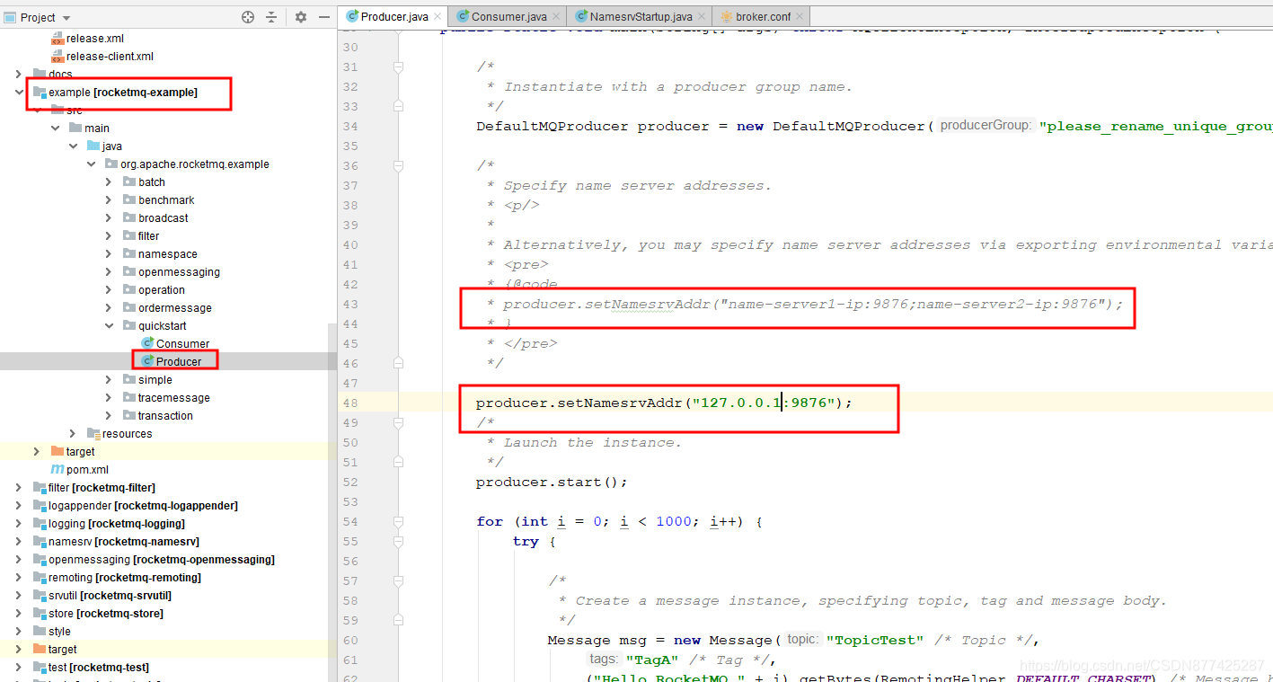Expand the filter [rocketmq-filter] module
This screenshot has height=682, width=1273.
point(19,487)
